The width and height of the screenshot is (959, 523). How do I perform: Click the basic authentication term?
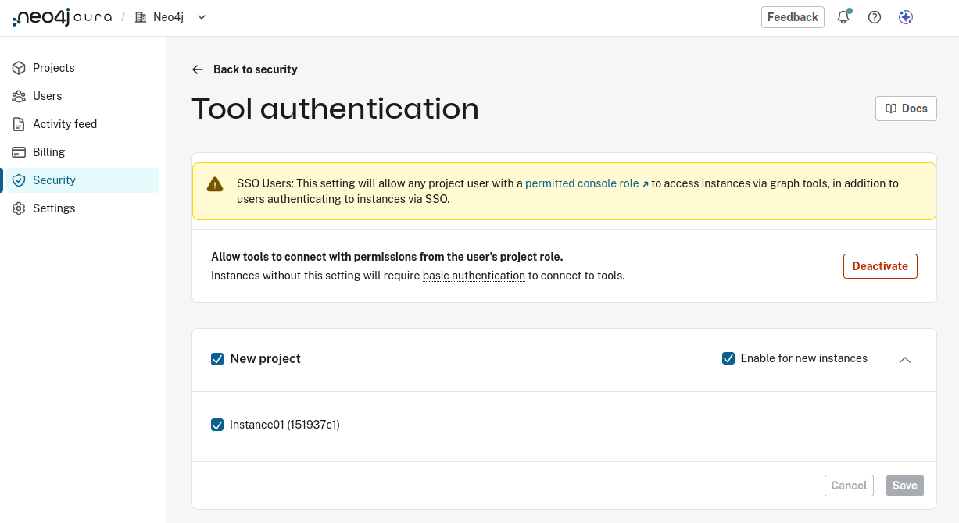[474, 276]
